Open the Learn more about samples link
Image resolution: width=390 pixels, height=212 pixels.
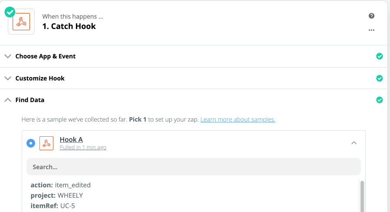coord(238,119)
